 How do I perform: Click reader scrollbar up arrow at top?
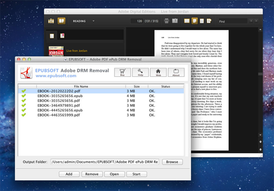point(260,30)
